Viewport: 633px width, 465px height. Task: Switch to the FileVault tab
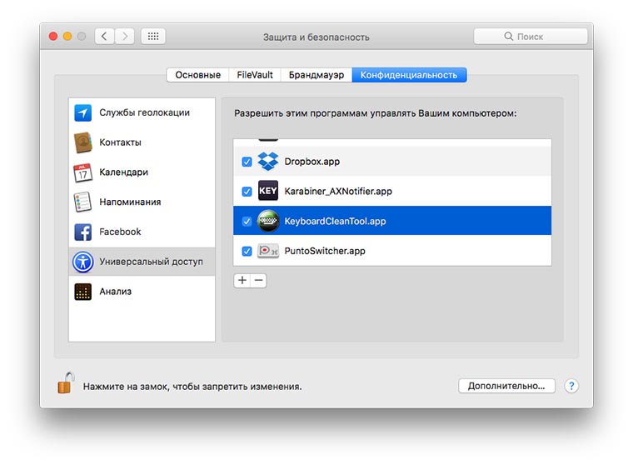click(x=255, y=75)
